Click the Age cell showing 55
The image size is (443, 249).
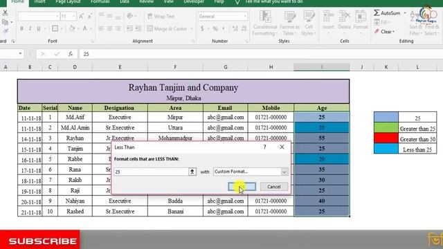click(321, 138)
